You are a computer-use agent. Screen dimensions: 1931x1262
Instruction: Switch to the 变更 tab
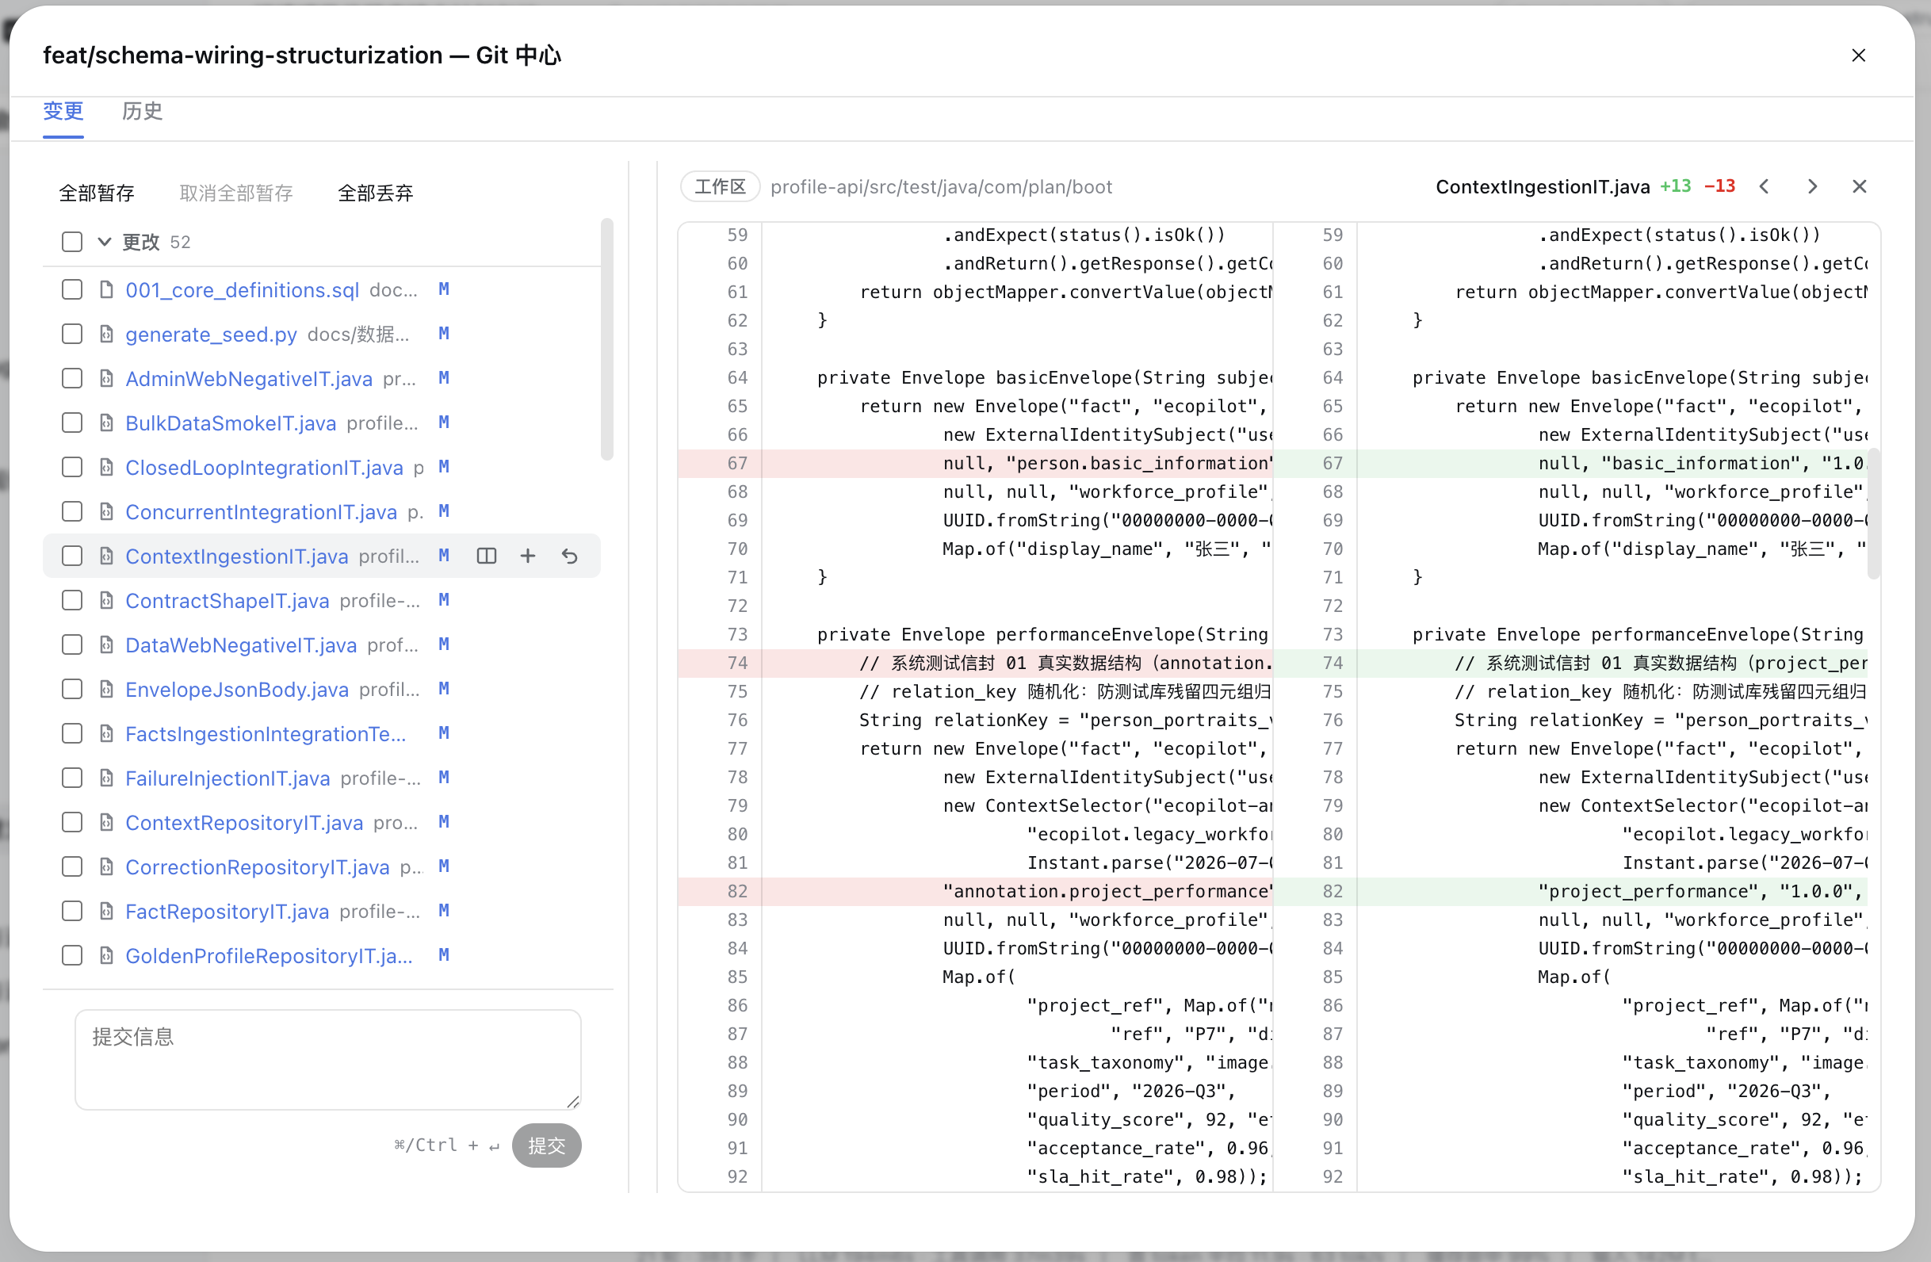(63, 111)
